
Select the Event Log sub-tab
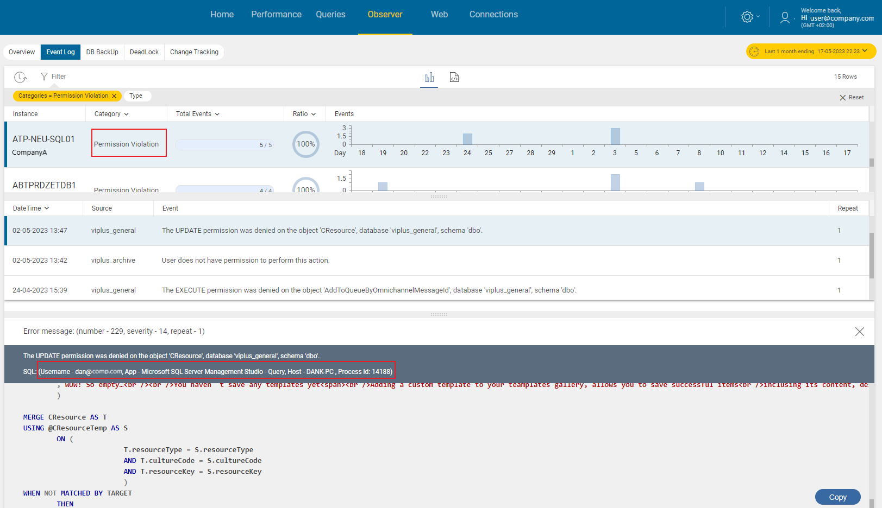[x=60, y=52]
